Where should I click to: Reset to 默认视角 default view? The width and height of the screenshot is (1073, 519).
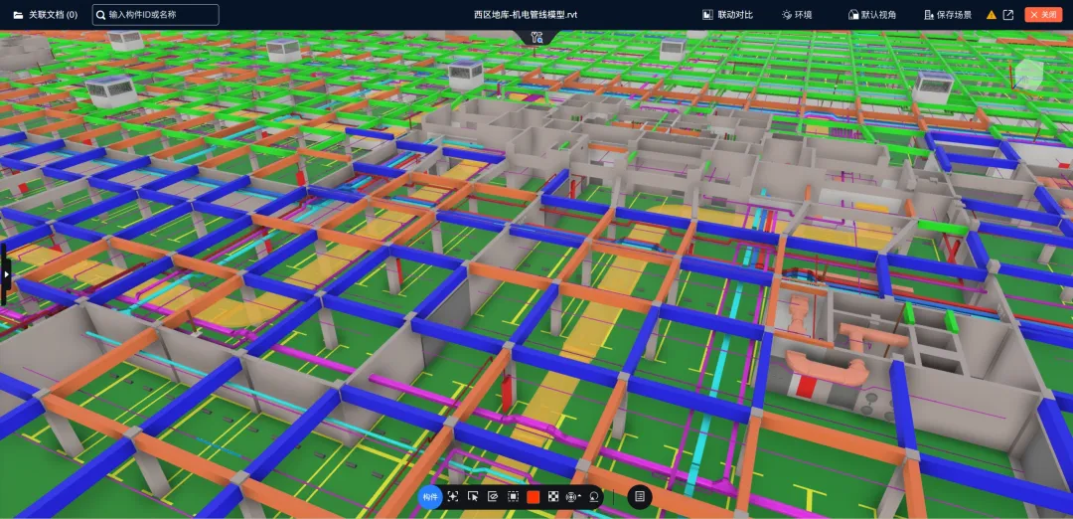click(871, 15)
